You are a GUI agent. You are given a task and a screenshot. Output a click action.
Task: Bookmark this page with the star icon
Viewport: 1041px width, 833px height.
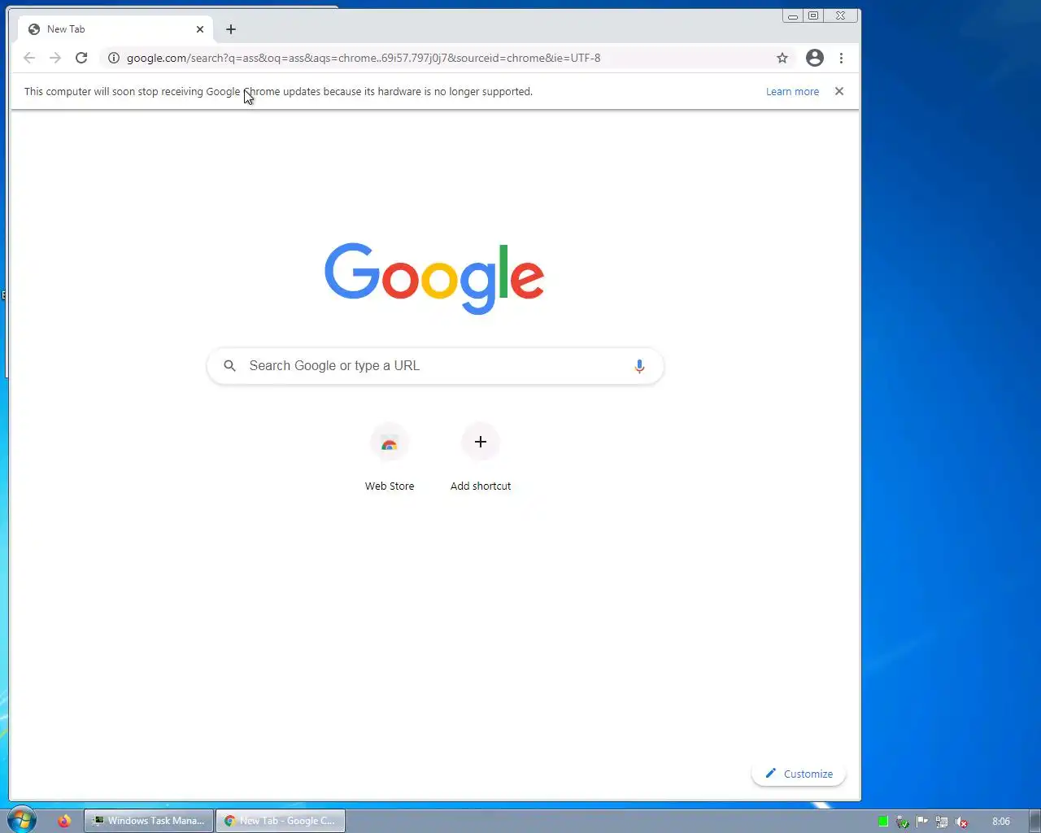coord(782,58)
